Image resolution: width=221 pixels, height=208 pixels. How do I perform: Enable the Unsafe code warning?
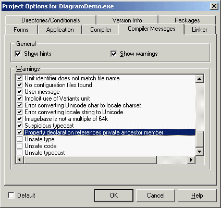point(20,146)
